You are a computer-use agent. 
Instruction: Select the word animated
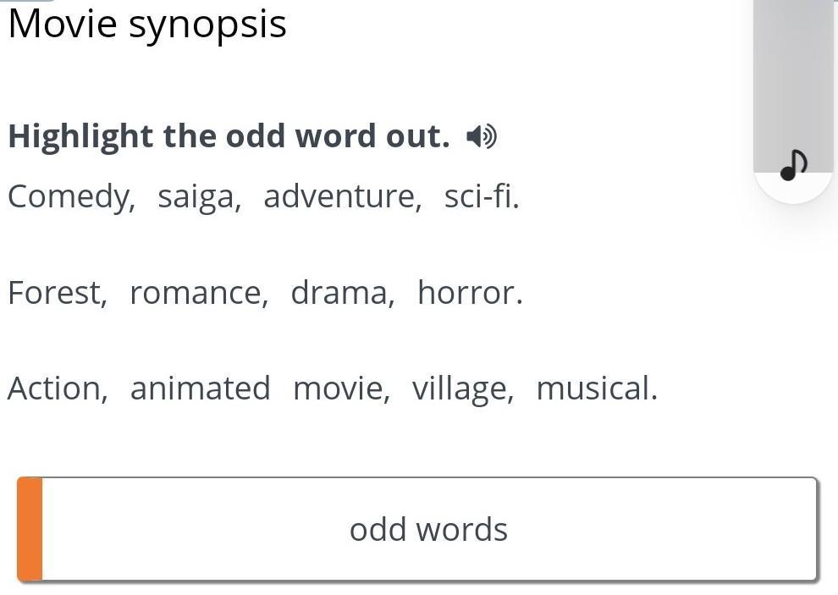pyautogui.click(x=200, y=388)
